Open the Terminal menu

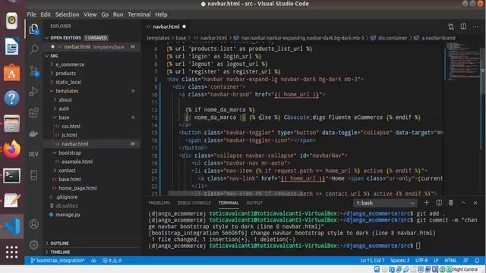(139, 14)
